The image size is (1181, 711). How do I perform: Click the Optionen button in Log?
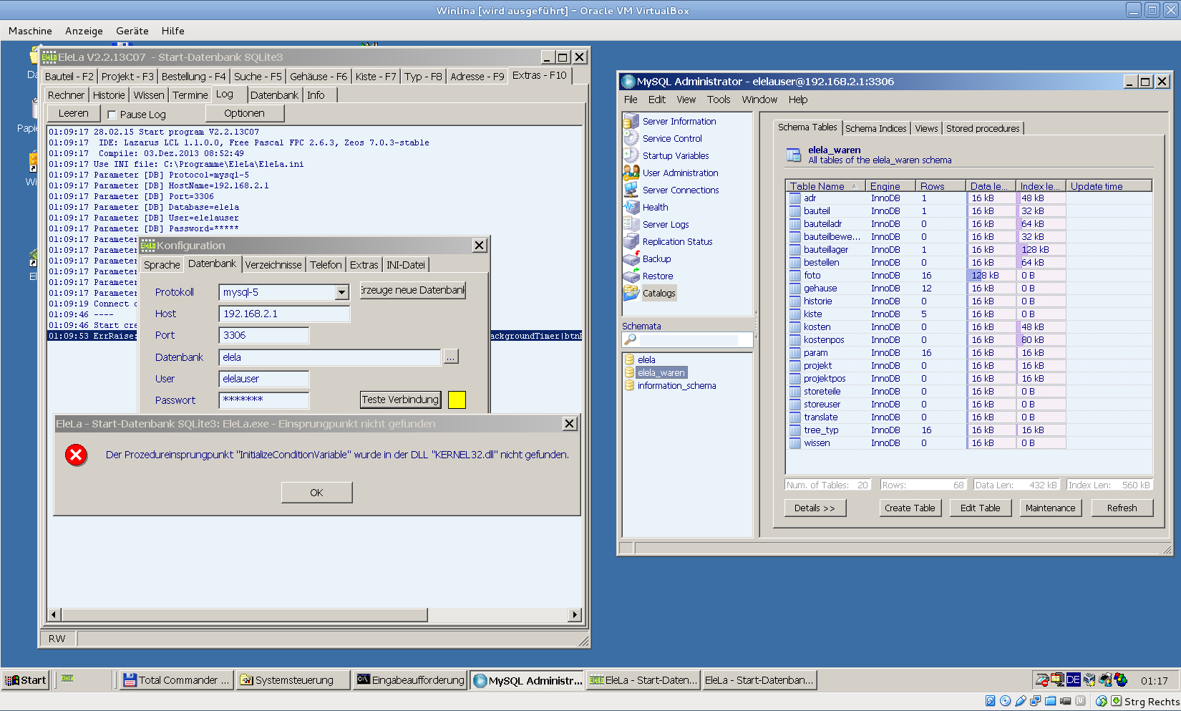(244, 113)
